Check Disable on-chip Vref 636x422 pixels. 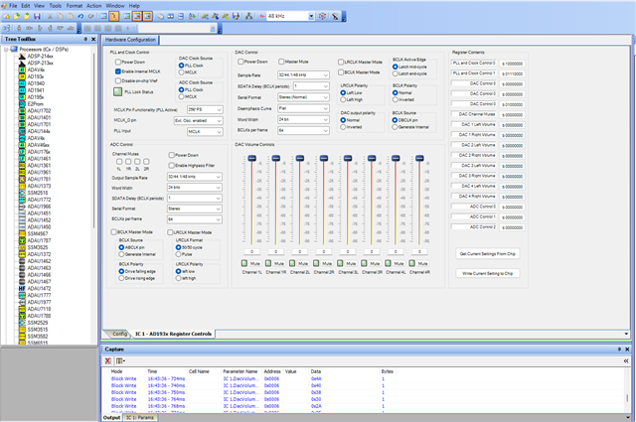[118, 80]
